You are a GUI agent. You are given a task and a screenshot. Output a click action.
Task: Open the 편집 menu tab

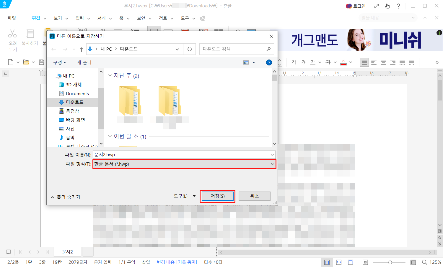pyautogui.click(x=36, y=18)
